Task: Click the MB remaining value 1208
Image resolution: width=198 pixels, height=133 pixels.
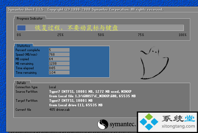Action: pyautogui.click(x=59, y=63)
